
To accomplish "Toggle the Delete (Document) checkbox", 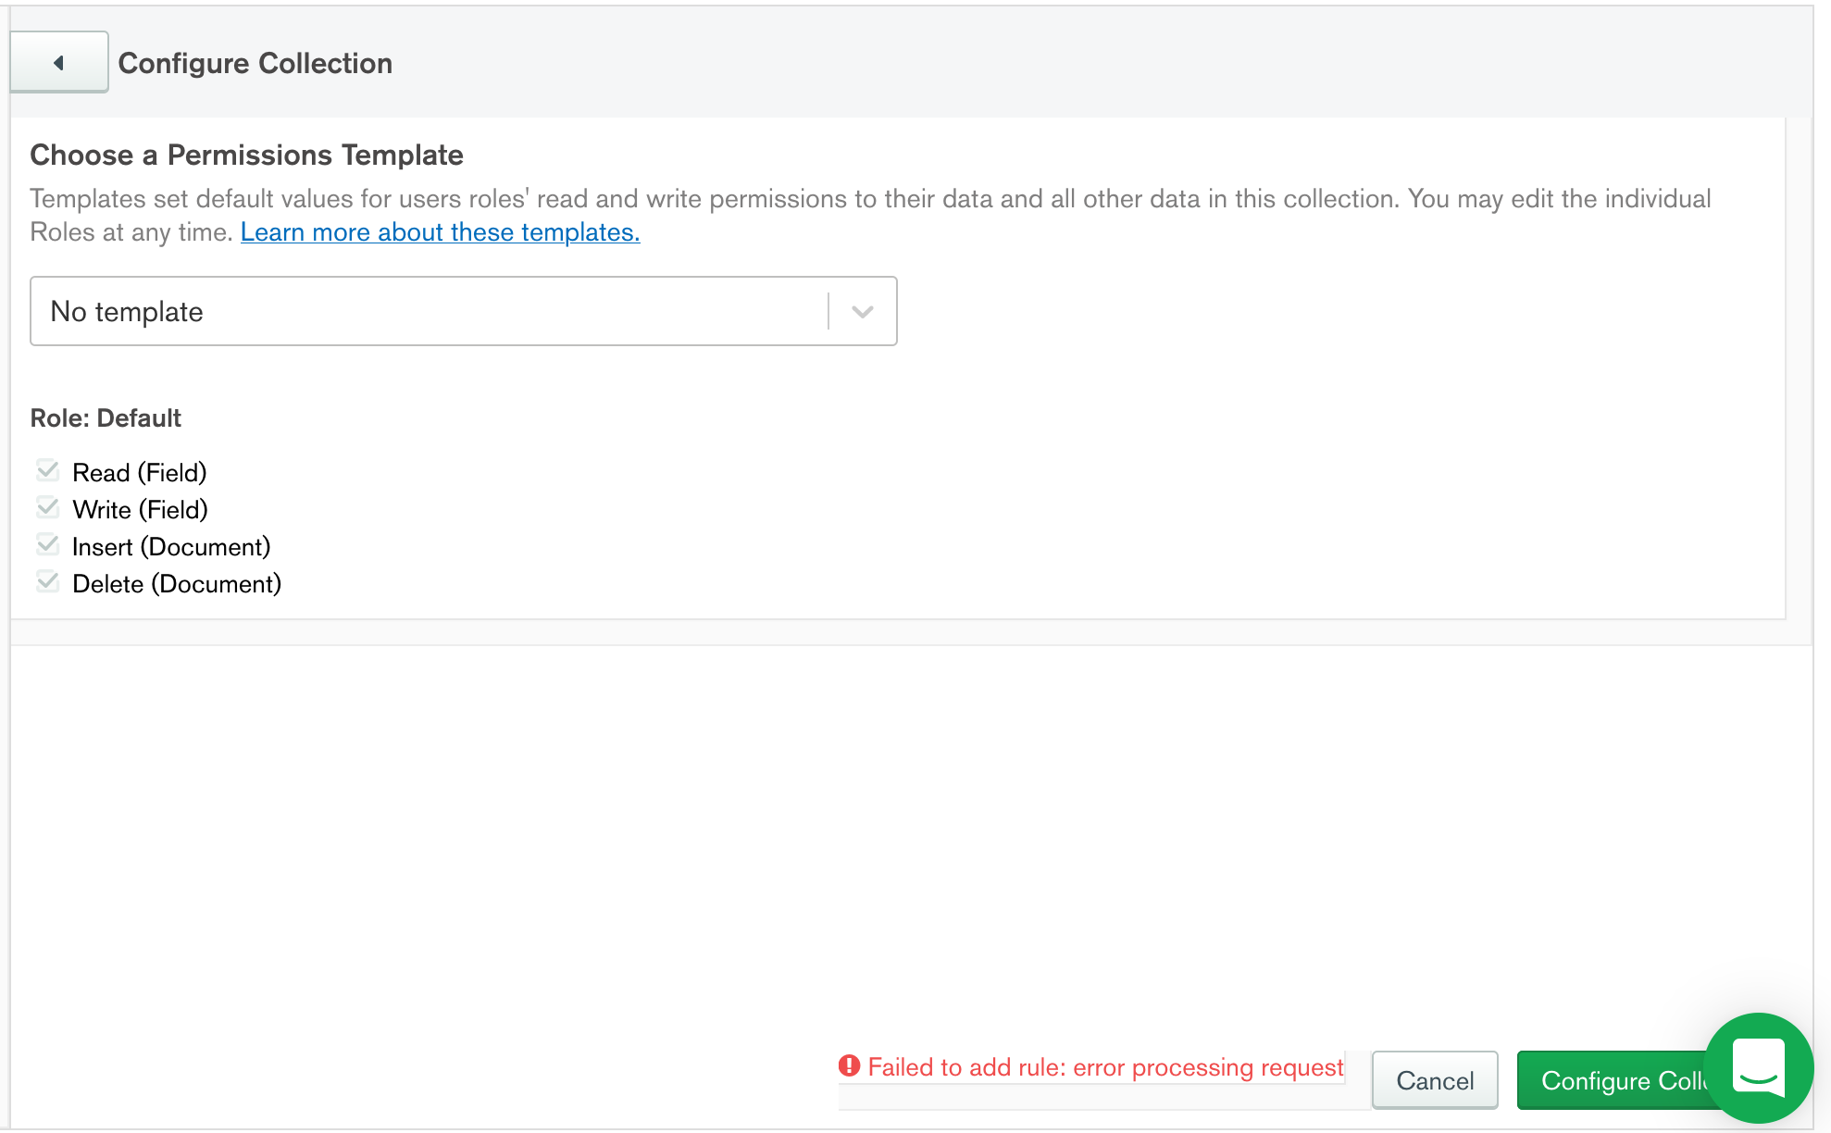I will [x=48, y=582].
